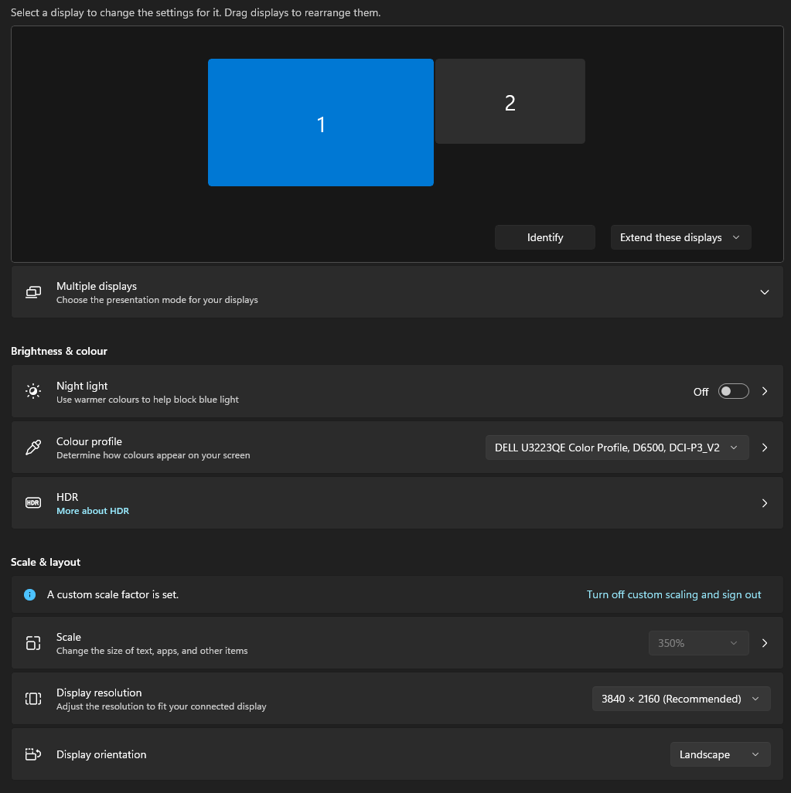Click 'Use warmer colours to help block blue light'
This screenshot has width=791, height=793.
click(147, 400)
